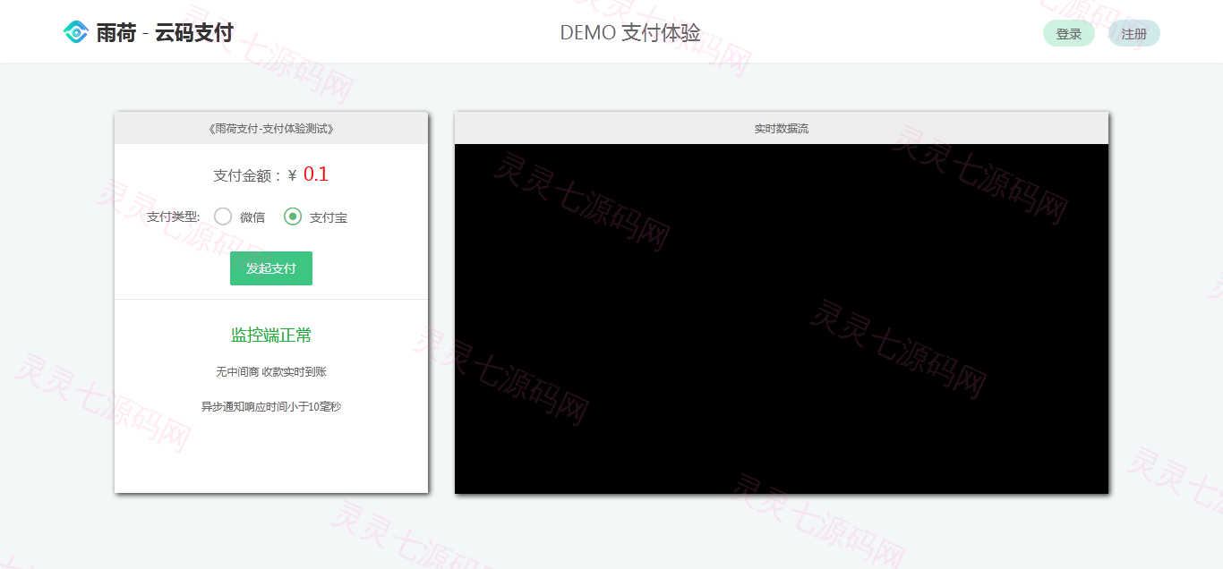Click the 异步通知响应时间小于10毫秒 text line
The image size is (1223, 569).
pyautogui.click(x=271, y=406)
